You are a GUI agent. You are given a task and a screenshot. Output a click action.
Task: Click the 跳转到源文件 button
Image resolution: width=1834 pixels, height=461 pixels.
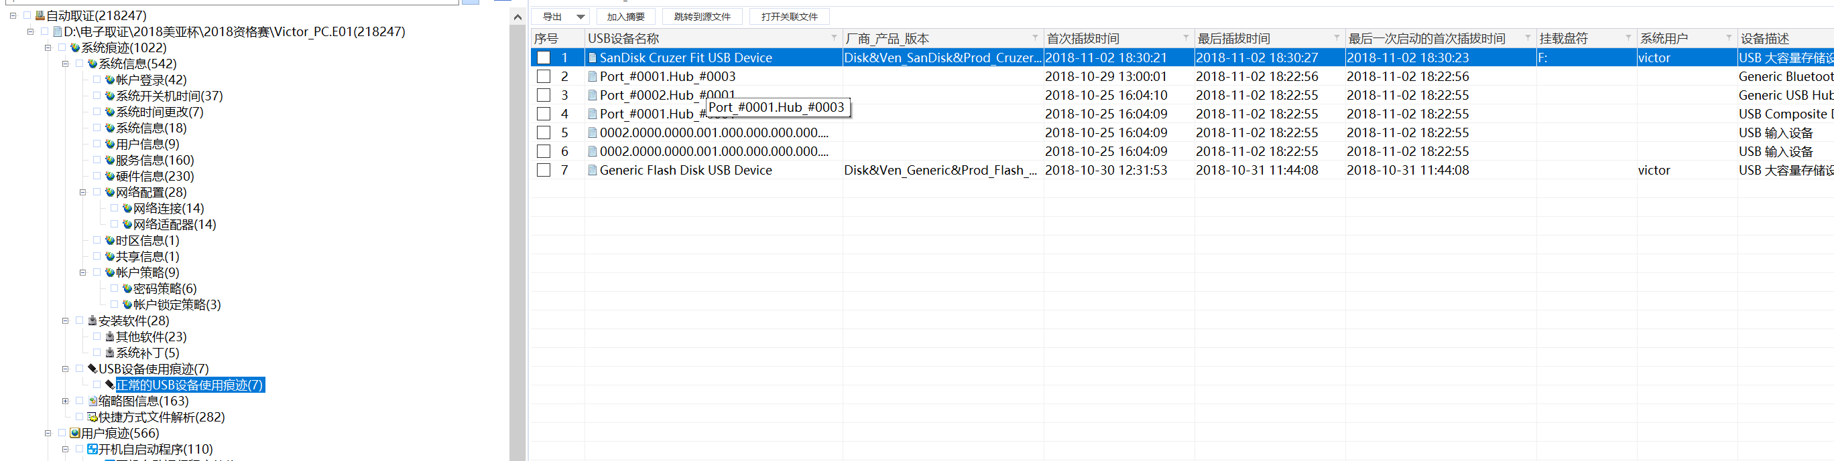(x=701, y=17)
